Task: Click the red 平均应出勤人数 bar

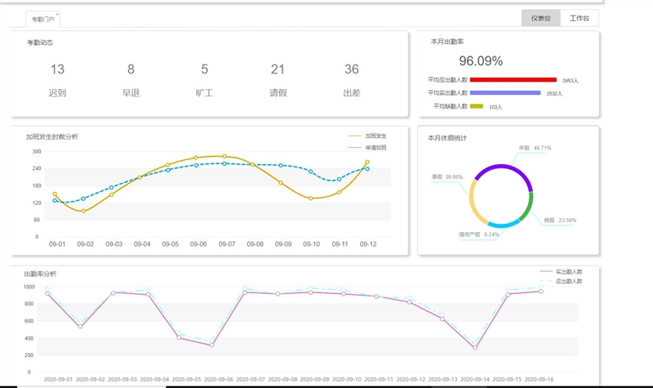Action: tap(513, 80)
